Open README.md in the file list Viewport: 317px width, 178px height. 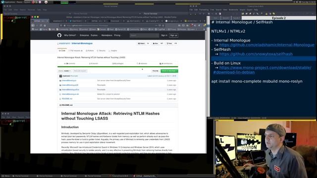67,99
